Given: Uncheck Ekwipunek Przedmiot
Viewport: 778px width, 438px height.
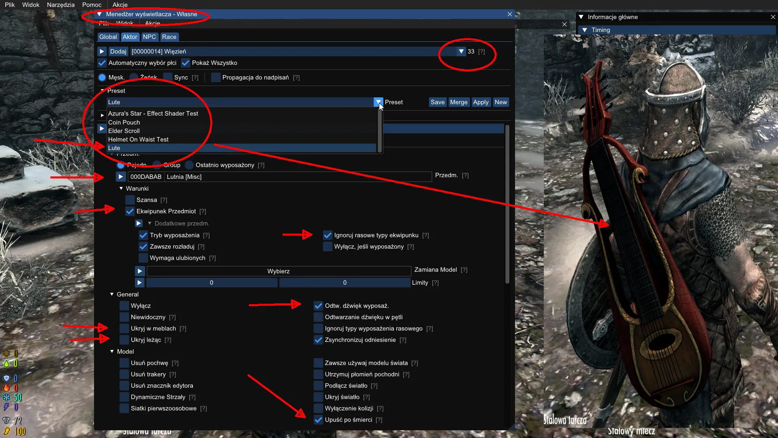Looking at the screenshot, I should tap(130, 211).
